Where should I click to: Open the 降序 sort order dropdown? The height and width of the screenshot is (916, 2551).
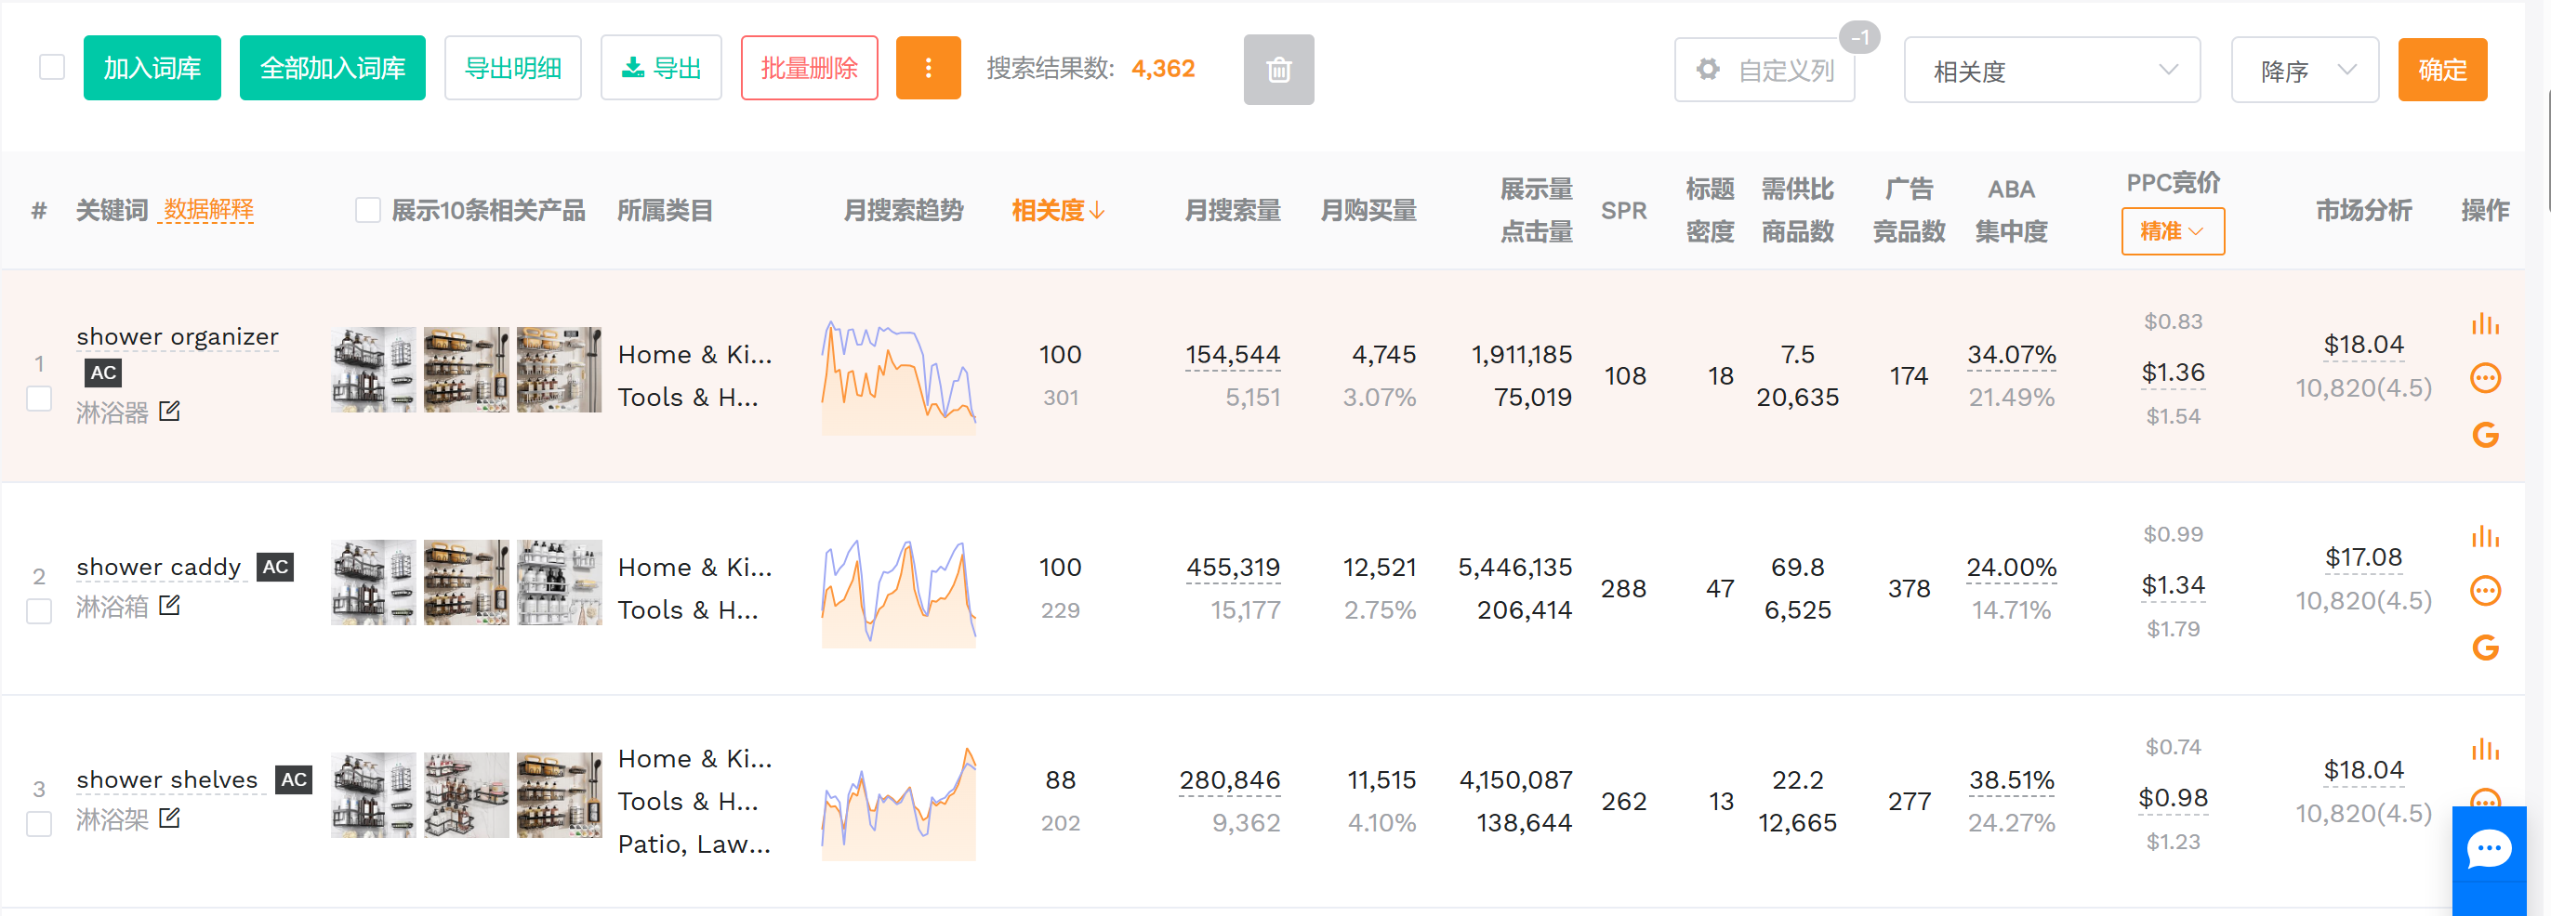(x=2304, y=71)
